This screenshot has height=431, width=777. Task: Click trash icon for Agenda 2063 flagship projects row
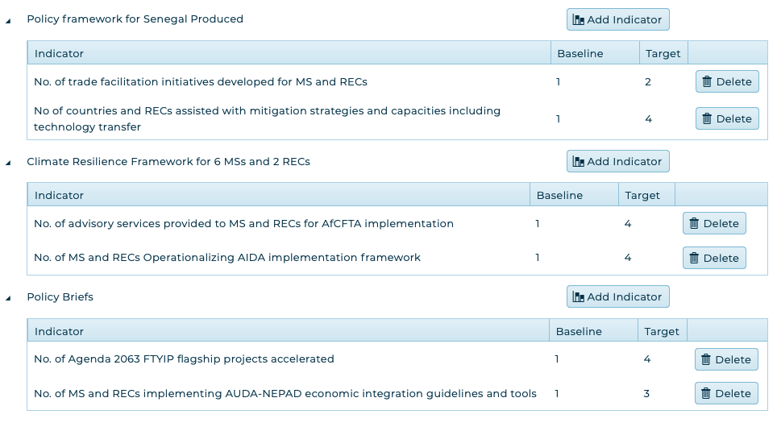[706, 359]
